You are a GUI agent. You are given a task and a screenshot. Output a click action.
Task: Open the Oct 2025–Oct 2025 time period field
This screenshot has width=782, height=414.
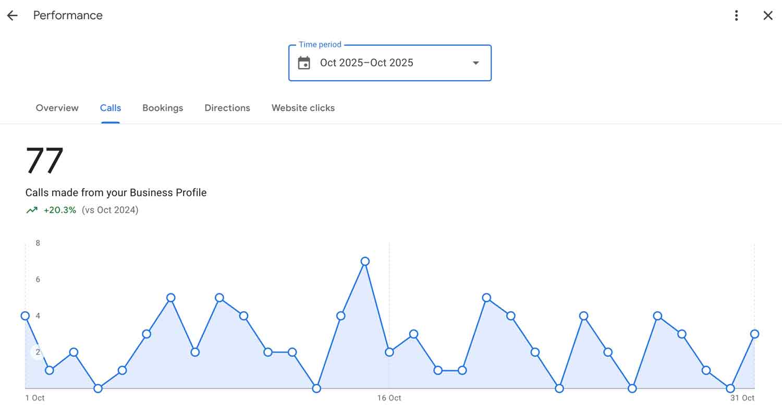(x=390, y=63)
